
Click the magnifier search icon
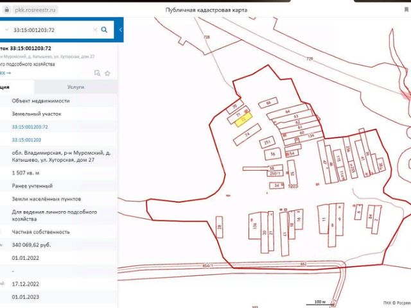pos(104,30)
